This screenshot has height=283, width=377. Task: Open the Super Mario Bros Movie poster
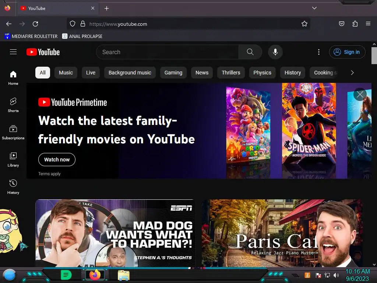248,125
